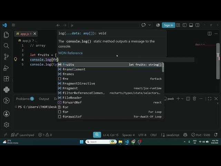Open the Problems panel tab
This screenshot has height=166, width=221.
point(25,99)
